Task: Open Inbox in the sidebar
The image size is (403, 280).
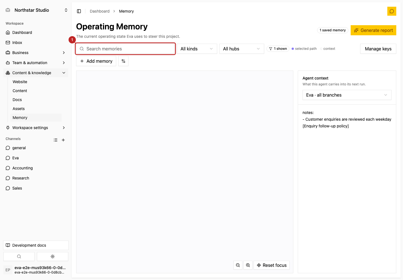Action: click(36, 43)
